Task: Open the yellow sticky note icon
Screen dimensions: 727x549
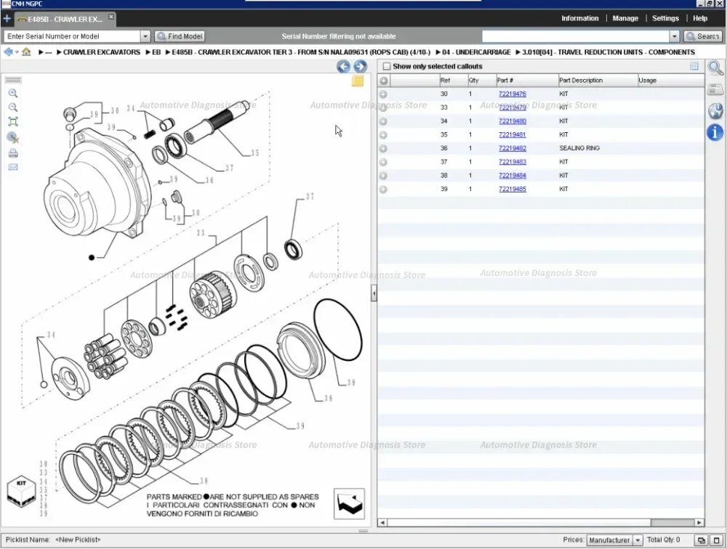Action: pyautogui.click(x=358, y=81)
